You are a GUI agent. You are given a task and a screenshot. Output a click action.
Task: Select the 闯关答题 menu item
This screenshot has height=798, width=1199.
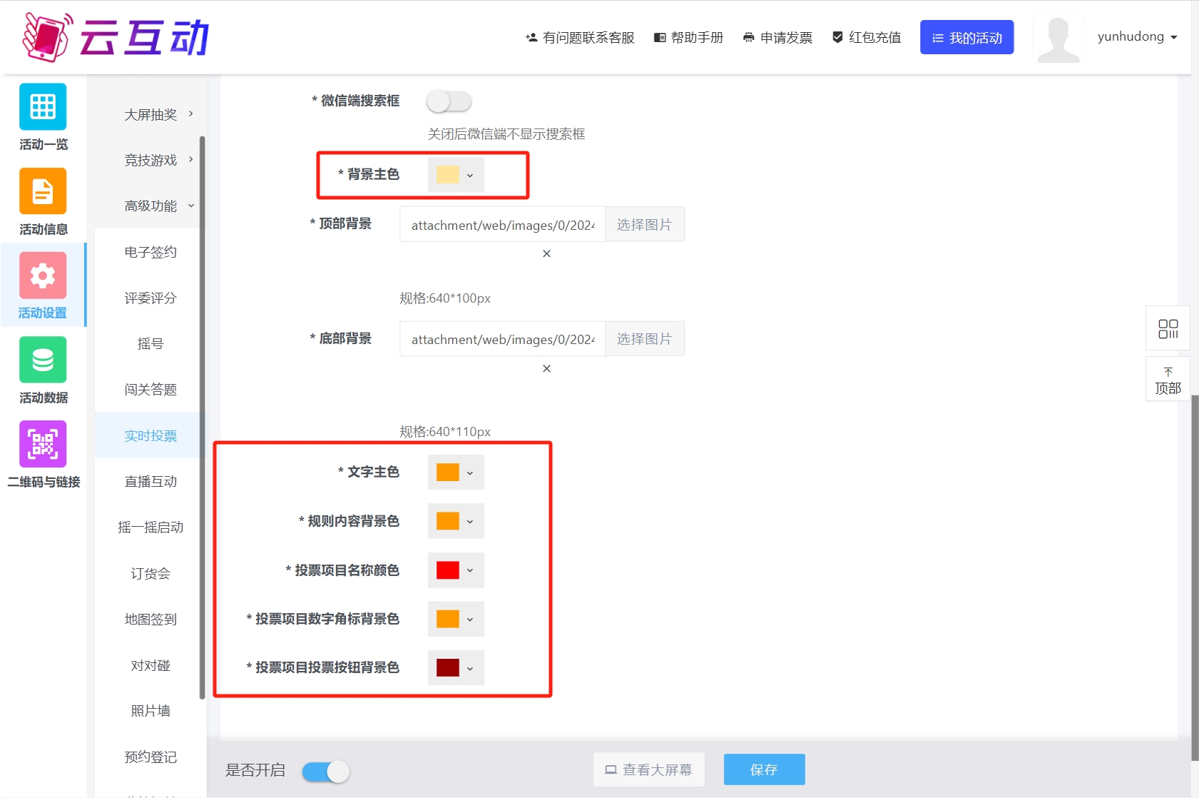point(150,389)
